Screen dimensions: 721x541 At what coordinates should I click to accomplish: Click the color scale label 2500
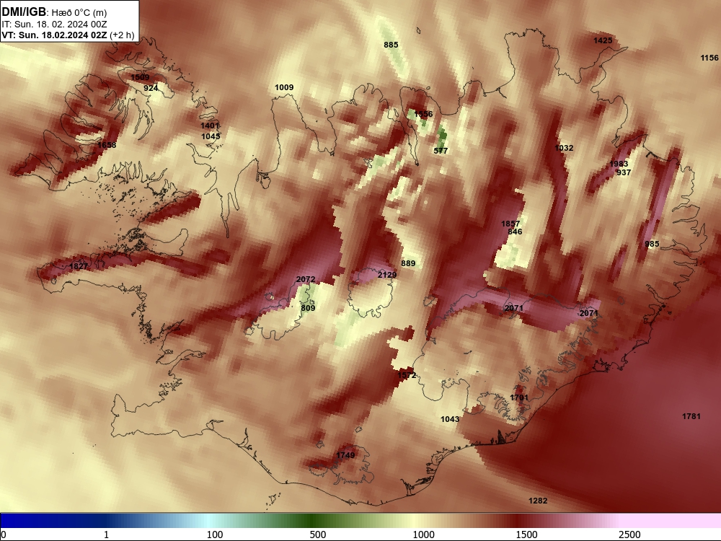pos(629,535)
